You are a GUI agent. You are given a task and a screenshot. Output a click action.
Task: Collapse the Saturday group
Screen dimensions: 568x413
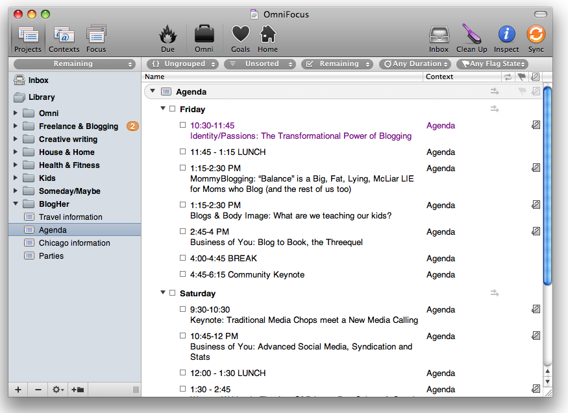[x=163, y=292]
